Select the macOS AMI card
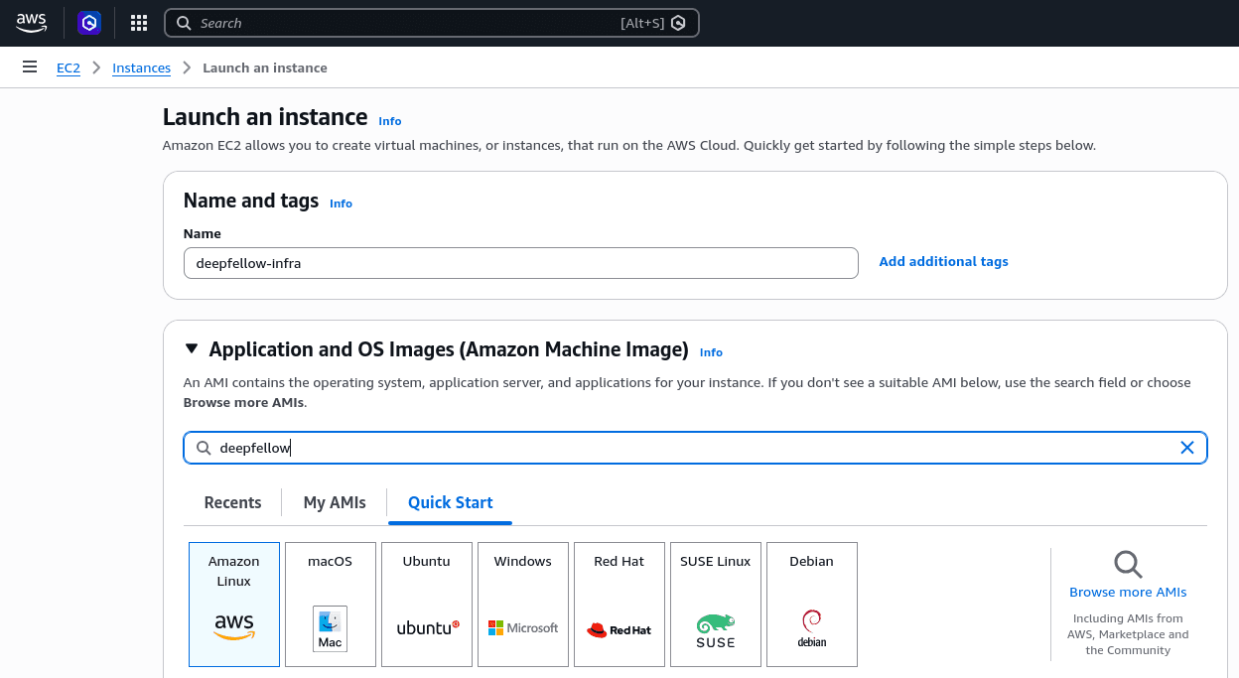Image resolution: width=1239 pixels, height=678 pixels. point(330,604)
